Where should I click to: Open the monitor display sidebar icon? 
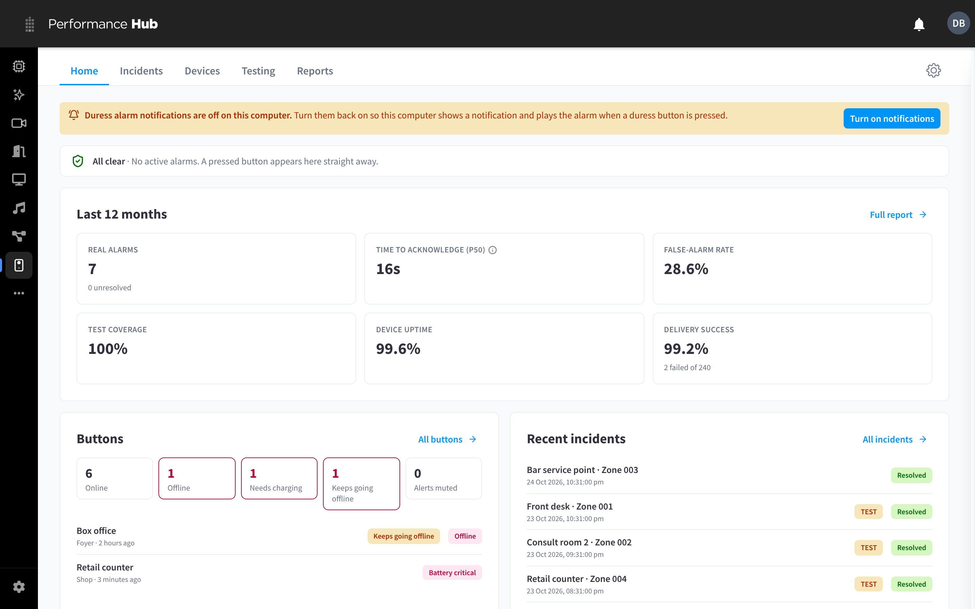coord(19,180)
